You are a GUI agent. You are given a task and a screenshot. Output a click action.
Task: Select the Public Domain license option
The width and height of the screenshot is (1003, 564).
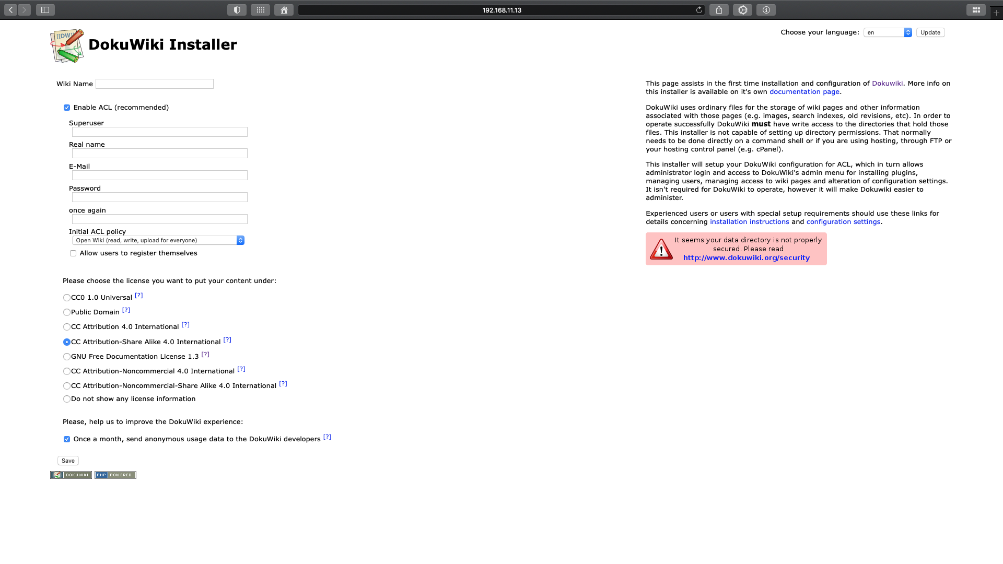(x=67, y=312)
